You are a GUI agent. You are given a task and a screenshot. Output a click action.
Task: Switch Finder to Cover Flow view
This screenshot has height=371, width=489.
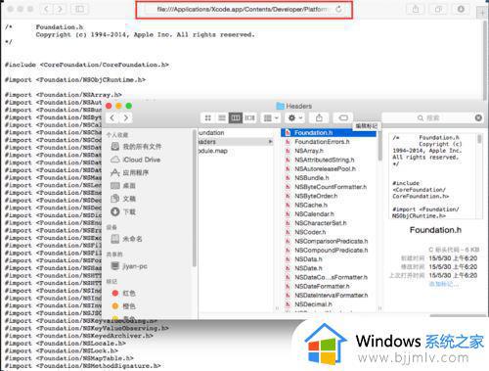coord(249,117)
